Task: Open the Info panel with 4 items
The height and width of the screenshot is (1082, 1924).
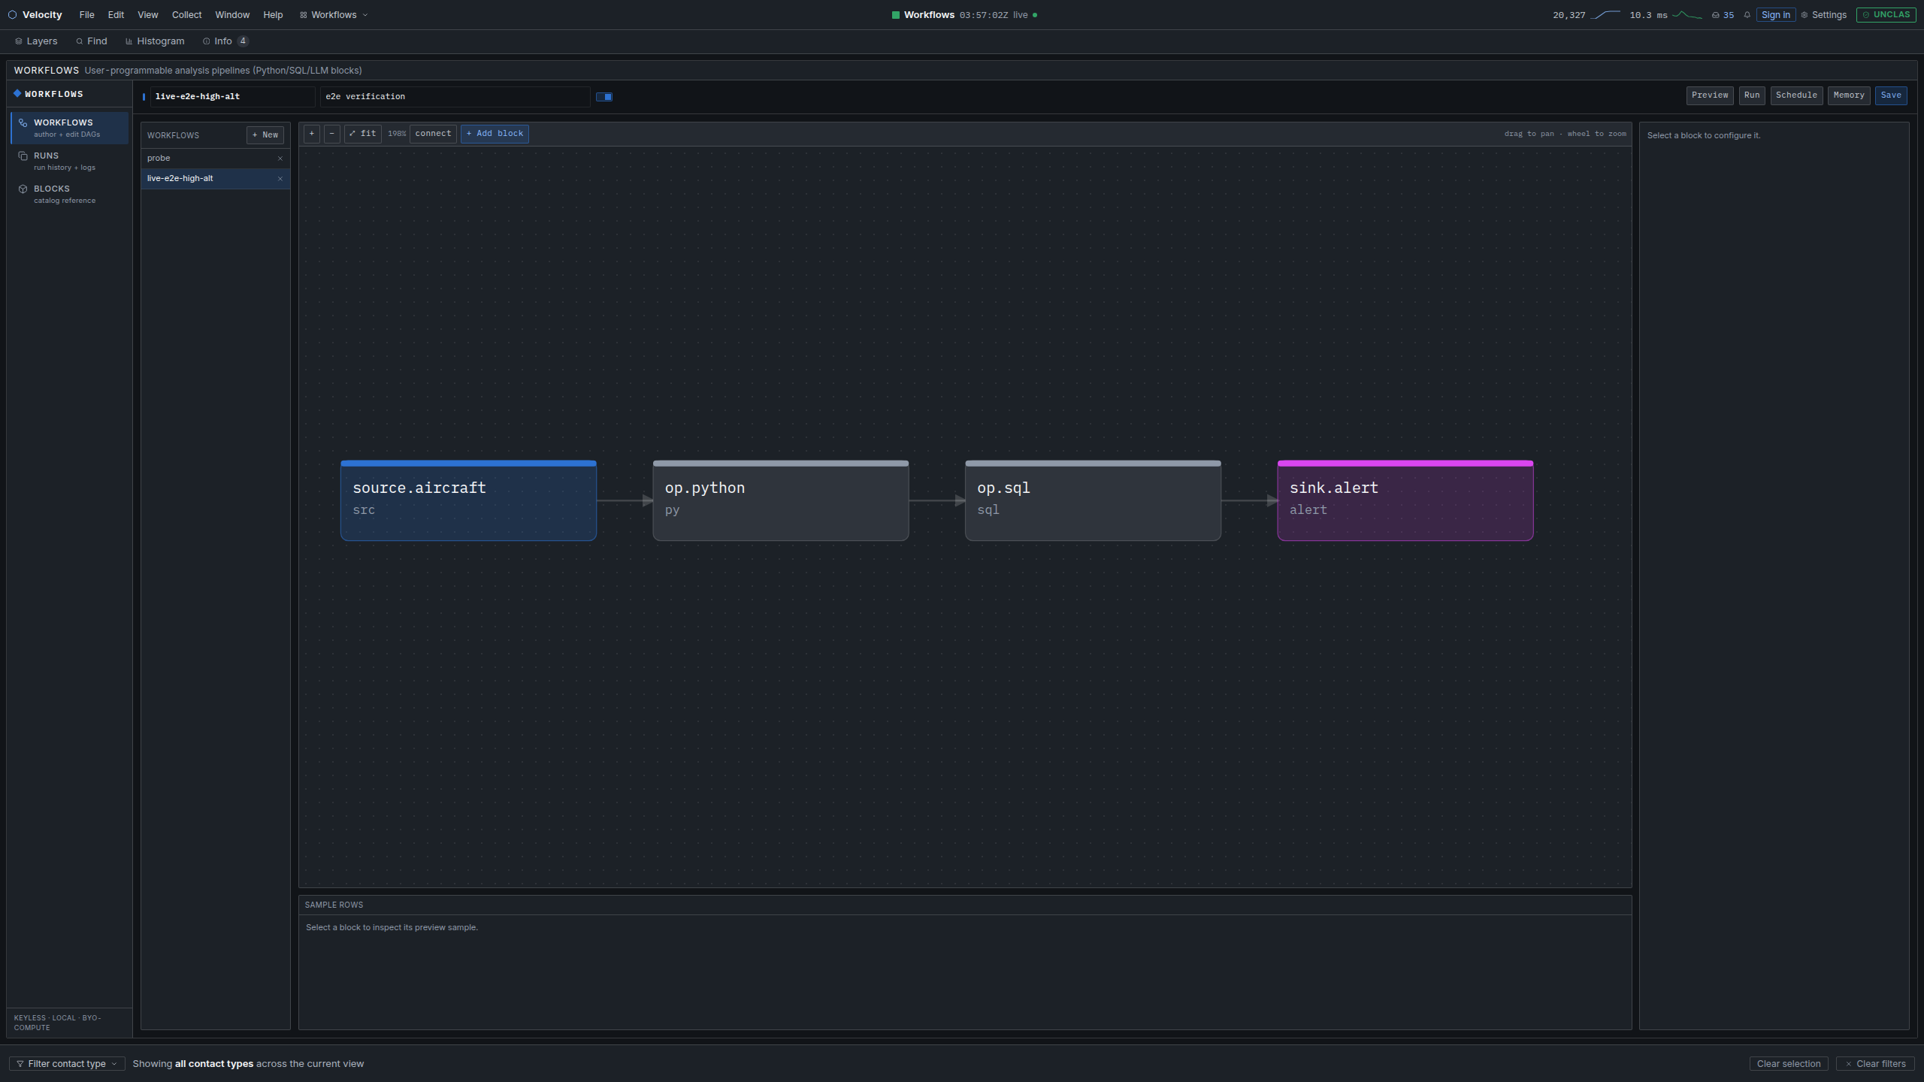Action: coord(225,41)
